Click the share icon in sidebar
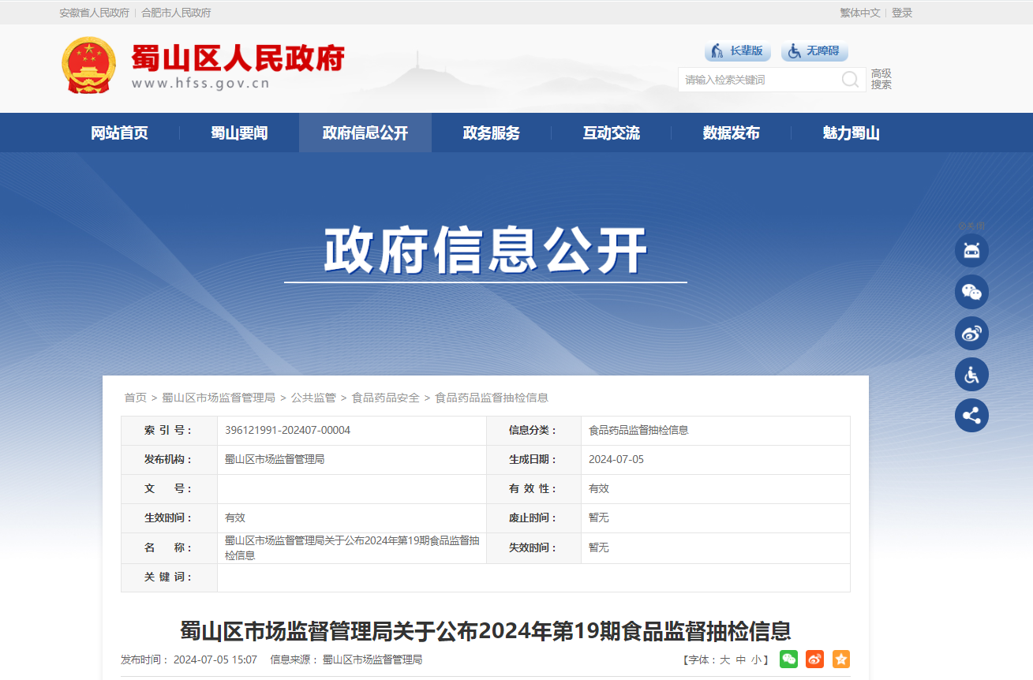This screenshot has height=680, width=1033. (971, 416)
